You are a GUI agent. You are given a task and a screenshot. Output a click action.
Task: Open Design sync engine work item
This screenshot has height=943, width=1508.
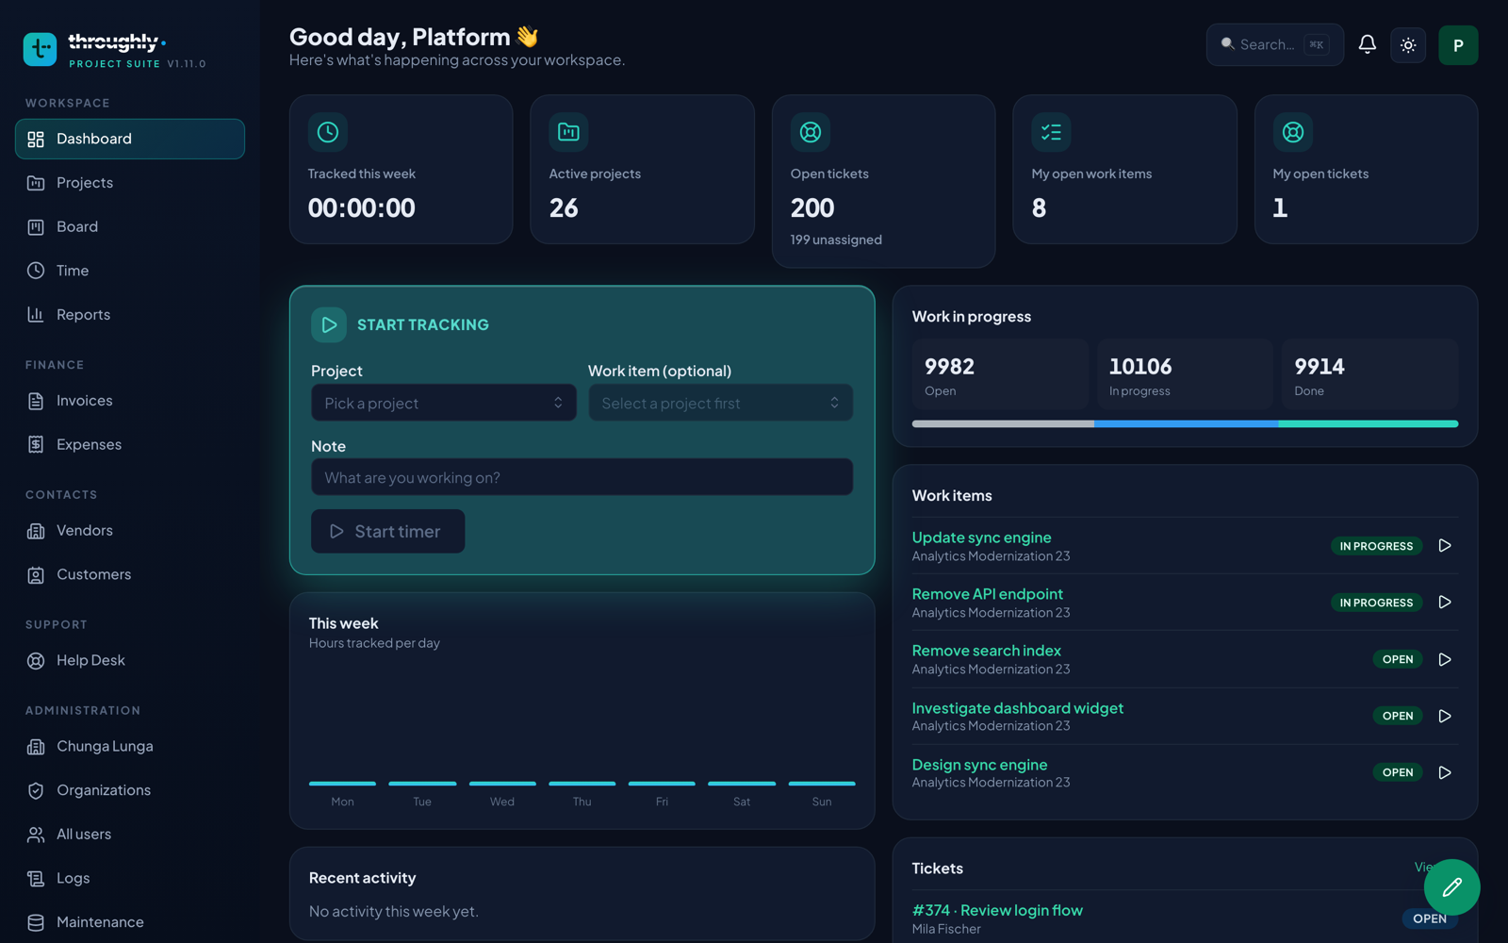[979, 765]
